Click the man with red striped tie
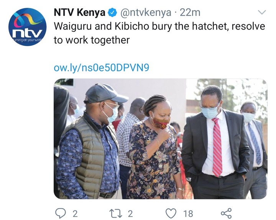 tap(215, 143)
